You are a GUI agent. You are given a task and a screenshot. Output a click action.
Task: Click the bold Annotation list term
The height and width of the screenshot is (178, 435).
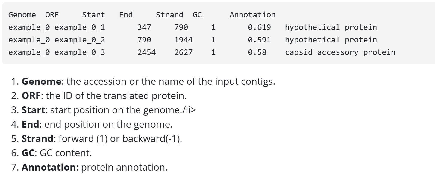tap(48, 167)
